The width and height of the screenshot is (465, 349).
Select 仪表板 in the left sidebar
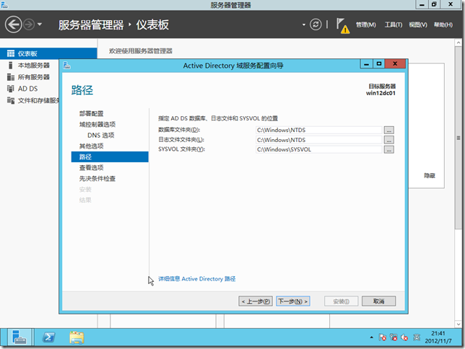coord(48,53)
